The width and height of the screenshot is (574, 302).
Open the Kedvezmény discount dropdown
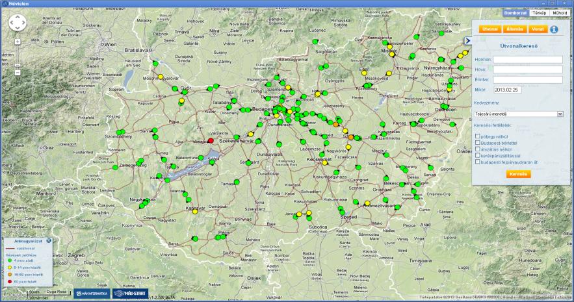(519, 114)
